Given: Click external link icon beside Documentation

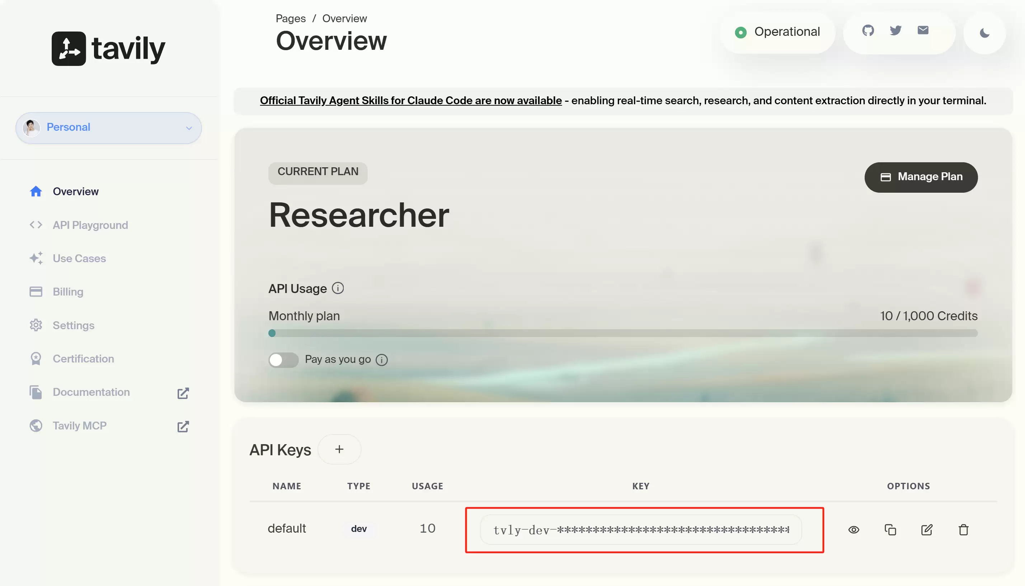Looking at the screenshot, I should [x=183, y=393].
